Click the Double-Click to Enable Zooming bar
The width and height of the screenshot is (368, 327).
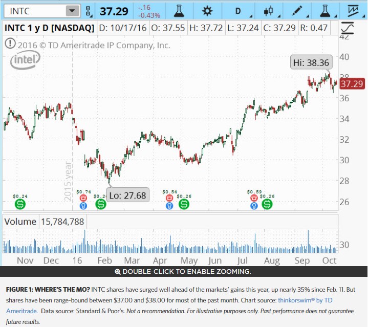click(x=184, y=271)
